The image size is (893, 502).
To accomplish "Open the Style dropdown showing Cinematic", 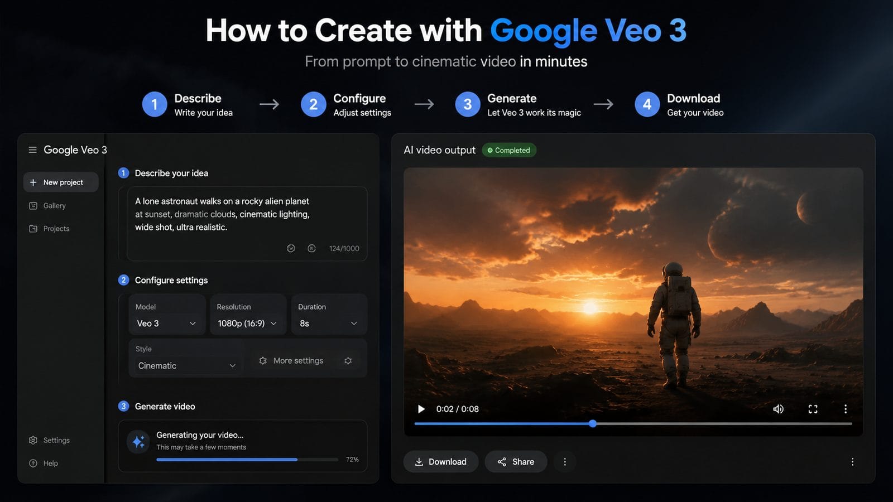I will (187, 358).
